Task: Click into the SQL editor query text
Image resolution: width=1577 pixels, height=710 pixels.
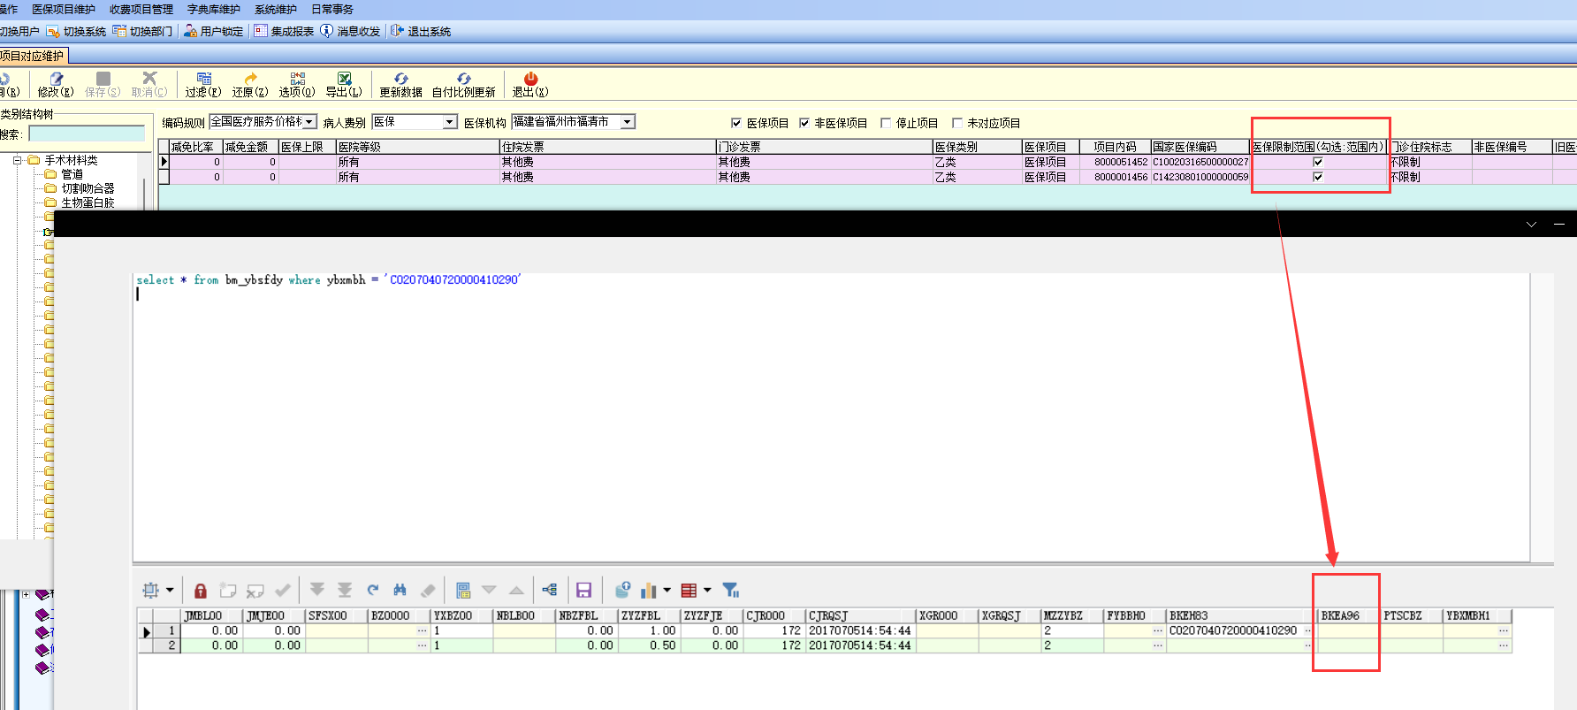Action: point(328,280)
